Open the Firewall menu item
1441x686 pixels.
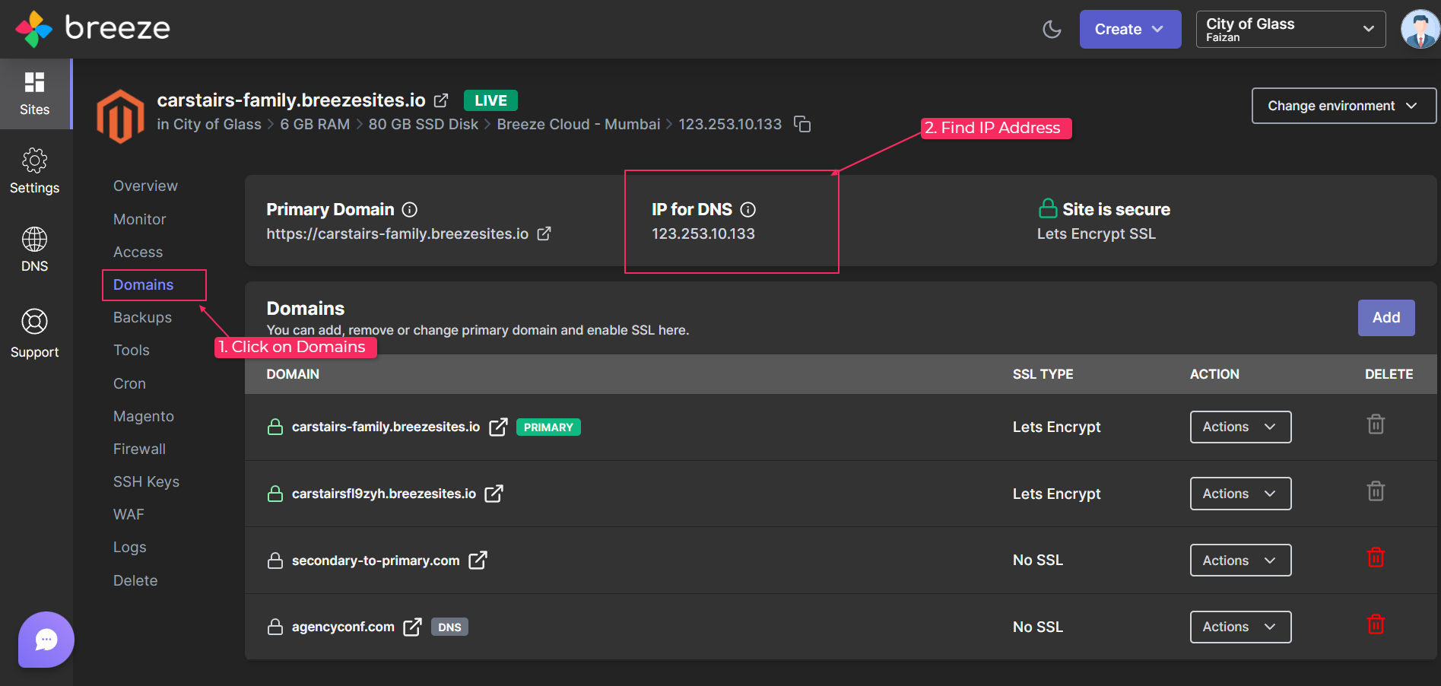pos(139,449)
